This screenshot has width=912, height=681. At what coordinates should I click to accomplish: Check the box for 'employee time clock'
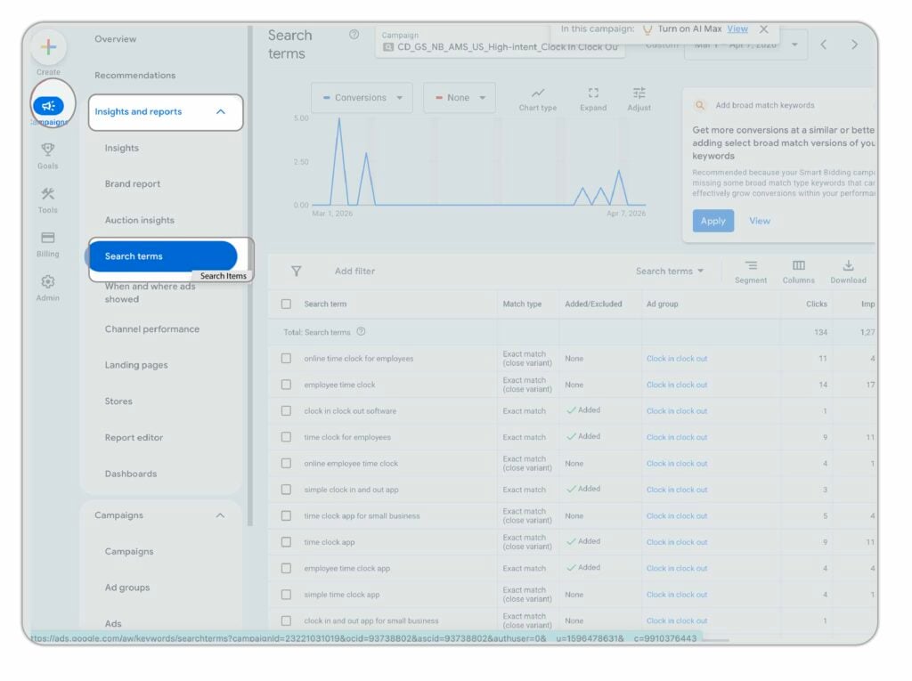[x=286, y=385]
